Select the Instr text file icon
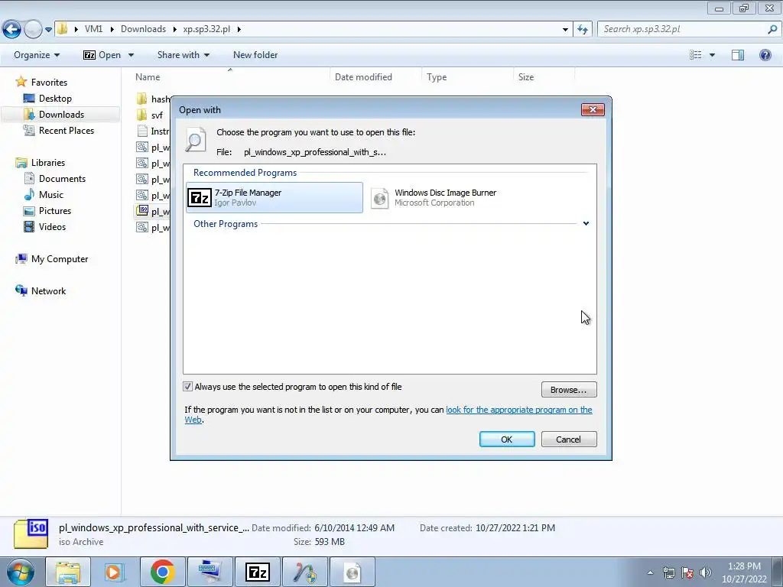This screenshot has height=587, width=783. (141, 131)
